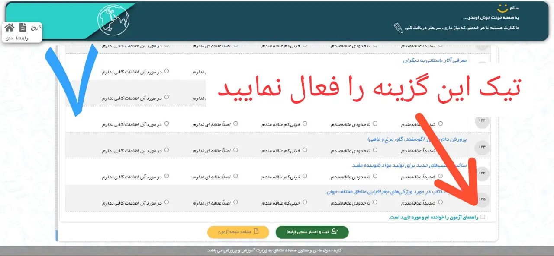Screen dimensions: 554x256
Task: Open the راهنما guide document icon
Action: (x=23, y=27)
